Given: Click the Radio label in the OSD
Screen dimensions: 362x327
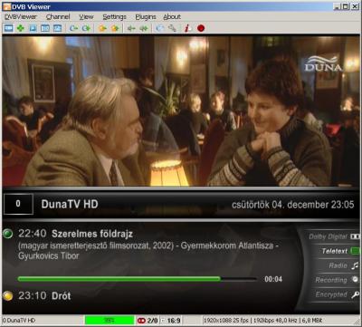Looking at the screenshot, I should pos(338,265).
